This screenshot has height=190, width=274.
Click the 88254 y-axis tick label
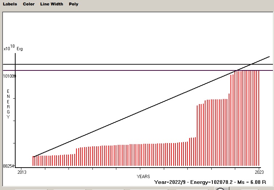pyautogui.click(x=8, y=166)
